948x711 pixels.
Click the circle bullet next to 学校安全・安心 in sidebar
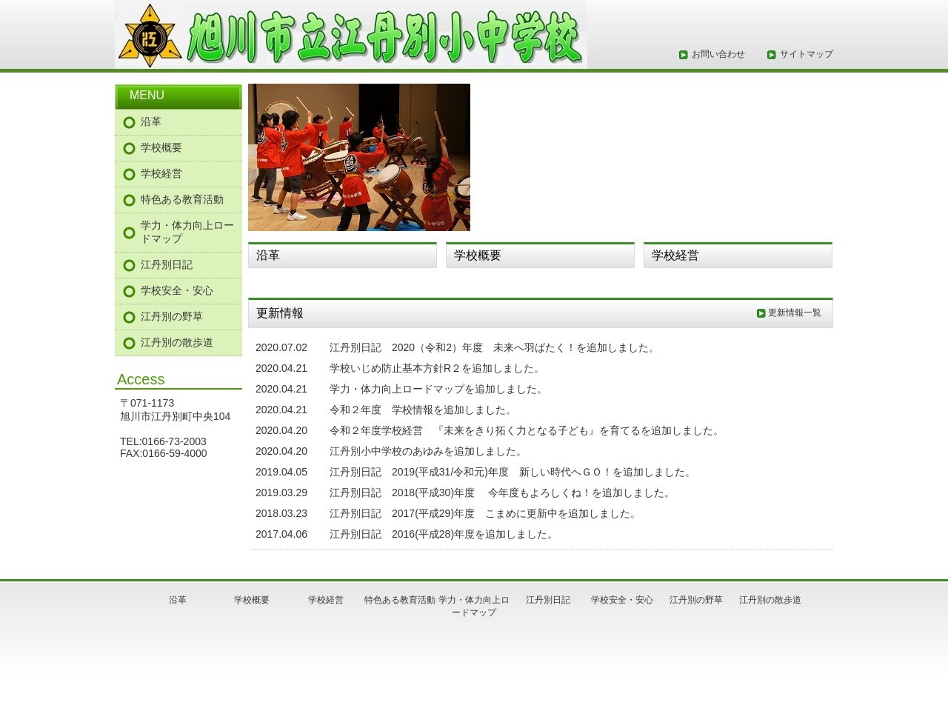tap(129, 291)
